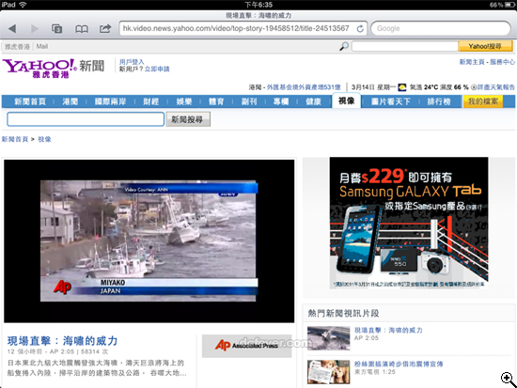This screenshot has width=517, height=388.
Task: Click the magnifying glass beside Yahoo search box
Action: tap(343, 46)
